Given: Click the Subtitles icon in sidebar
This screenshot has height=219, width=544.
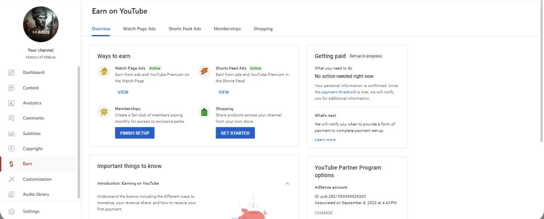Looking at the screenshot, I should [11, 133].
